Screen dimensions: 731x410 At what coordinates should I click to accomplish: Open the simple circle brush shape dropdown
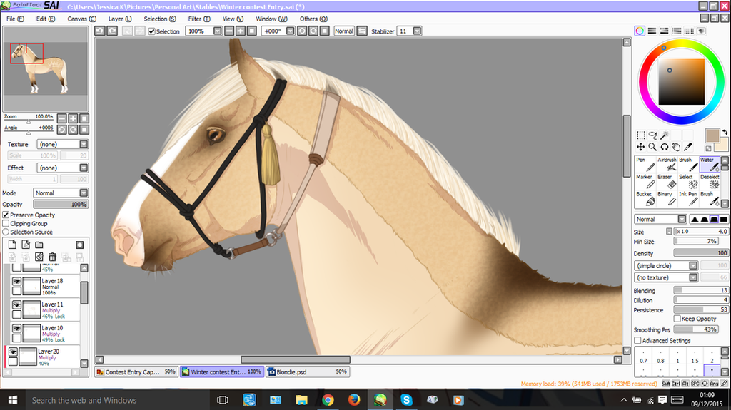click(x=666, y=265)
